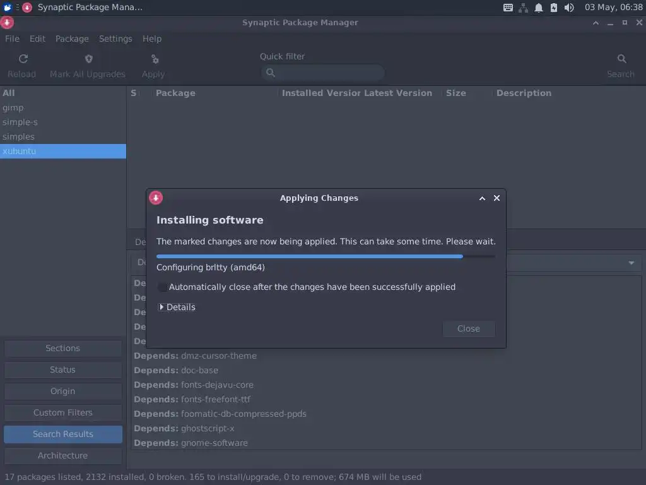The image size is (646, 485).
Task: Open the Settings menu
Action: click(115, 39)
